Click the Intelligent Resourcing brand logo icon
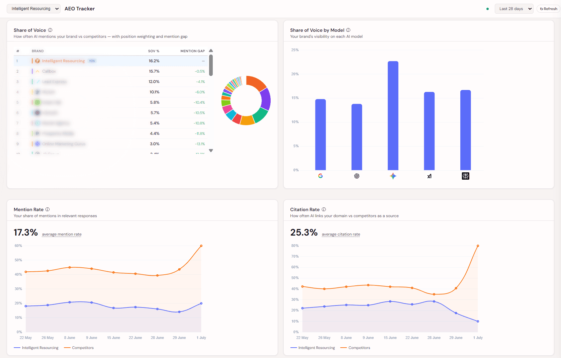 [37, 61]
